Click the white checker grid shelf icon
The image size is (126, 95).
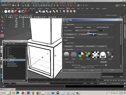(44, 12)
